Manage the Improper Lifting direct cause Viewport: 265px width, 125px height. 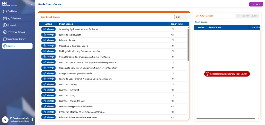pyautogui.click(x=49, y=95)
